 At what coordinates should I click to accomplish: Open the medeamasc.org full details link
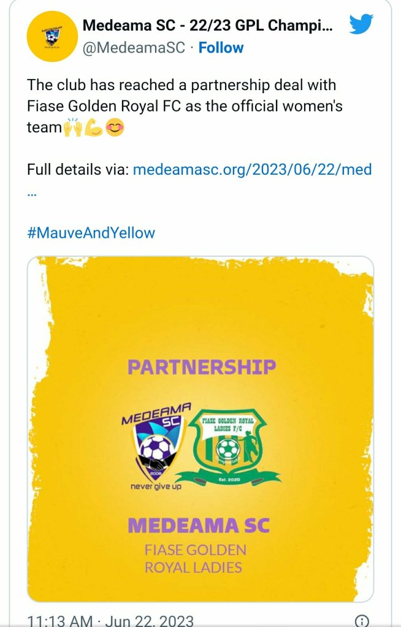coord(252,169)
